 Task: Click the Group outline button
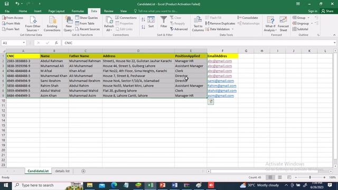[299, 17]
